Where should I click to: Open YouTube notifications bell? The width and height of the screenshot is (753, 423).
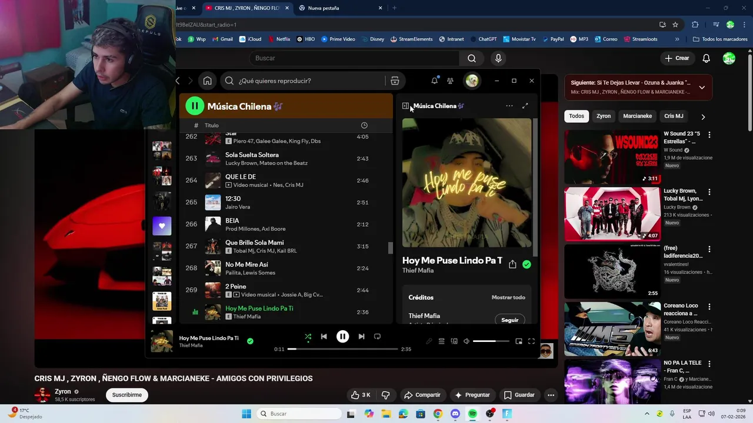[x=707, y=58]
